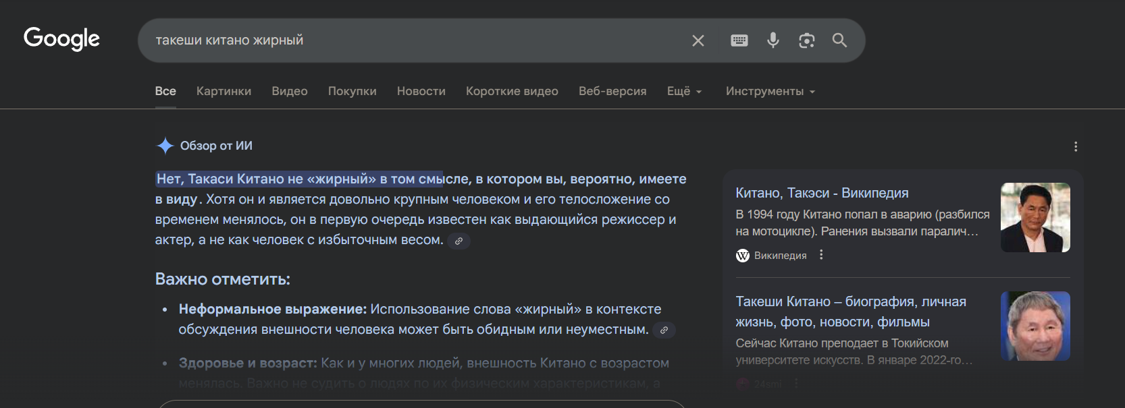Viewport: 1125px width, 408px height.
Task: Open Search by image camera icon
Action: pyautogui.click(x=806, y=40)
